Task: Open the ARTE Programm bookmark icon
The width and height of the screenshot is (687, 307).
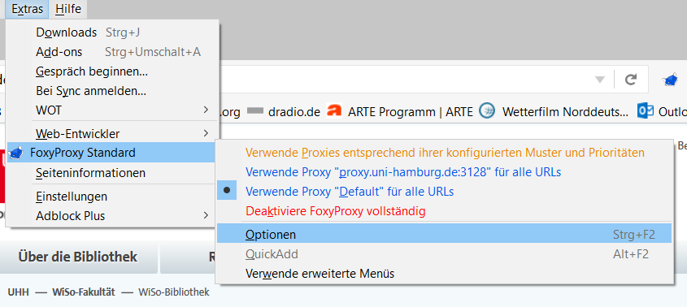Action: coord(334,111)
